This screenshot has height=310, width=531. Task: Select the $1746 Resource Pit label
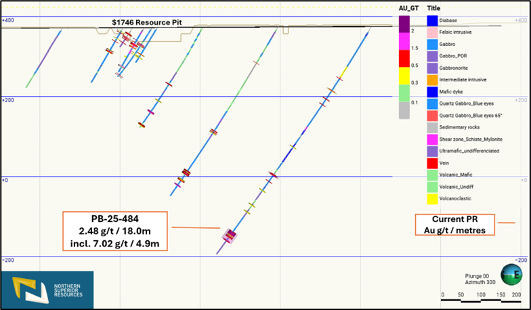point(147,22)
